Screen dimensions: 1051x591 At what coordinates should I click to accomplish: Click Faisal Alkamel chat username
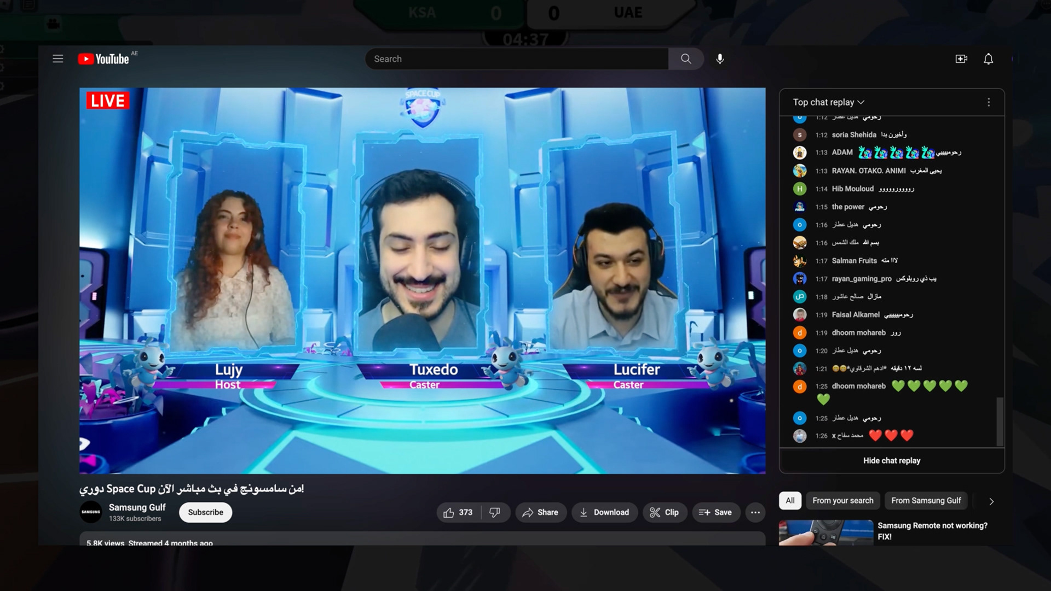point(856,315)
